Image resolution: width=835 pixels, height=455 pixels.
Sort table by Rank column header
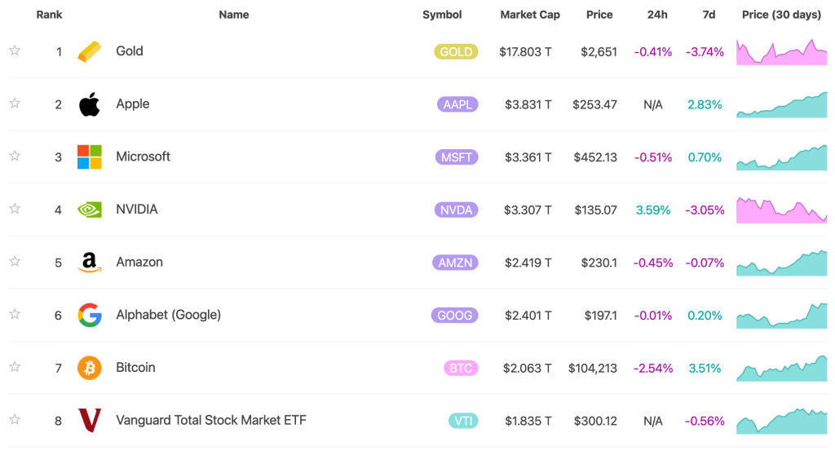click(x=49, y=15)
